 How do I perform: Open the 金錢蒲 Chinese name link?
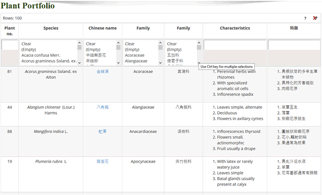(x=103, y=72)
